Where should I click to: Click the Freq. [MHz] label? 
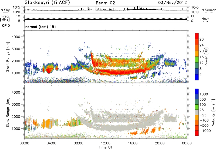point(5,18)
